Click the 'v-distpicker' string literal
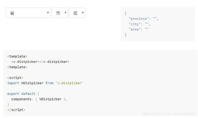The height and width of the screenshot is (118, 198). click(x=69, y=83)
